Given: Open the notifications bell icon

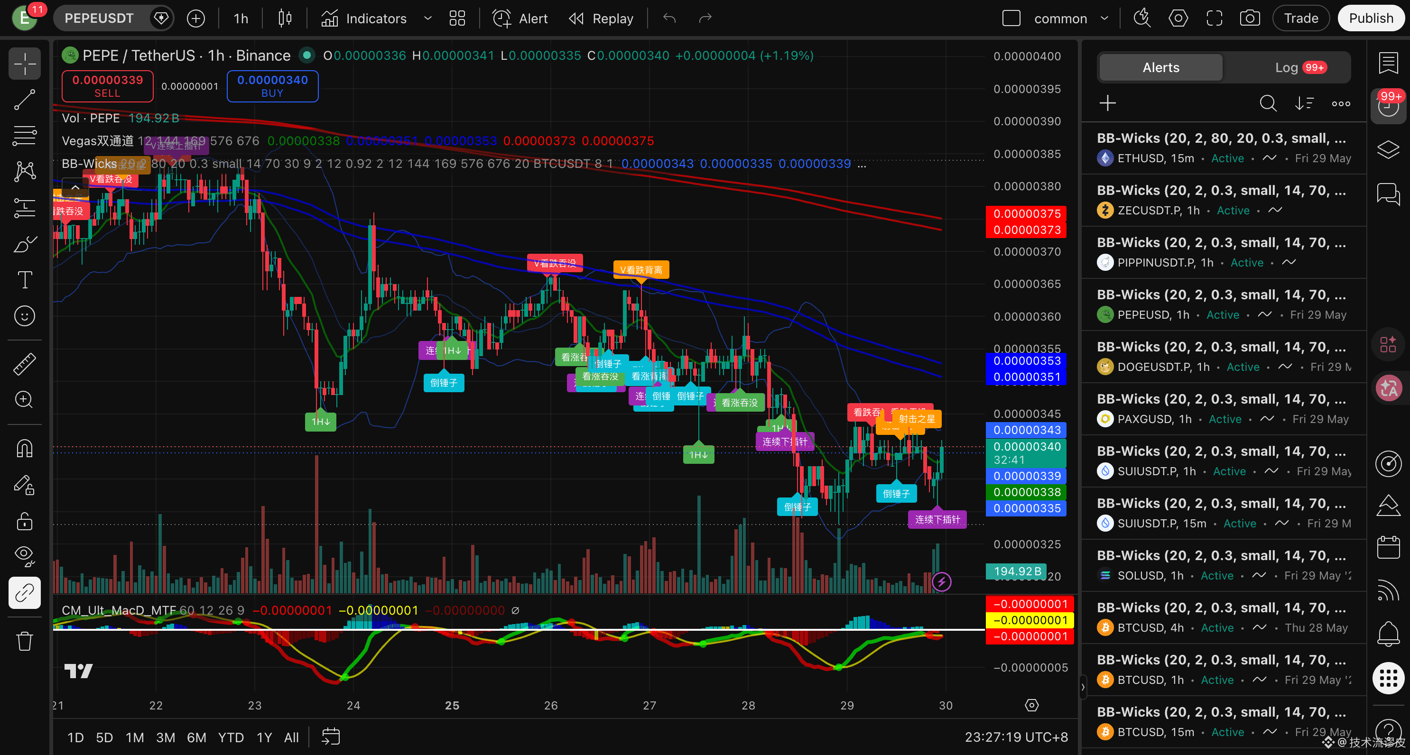Looking at the screenshot, I should tap(1389, 634).
